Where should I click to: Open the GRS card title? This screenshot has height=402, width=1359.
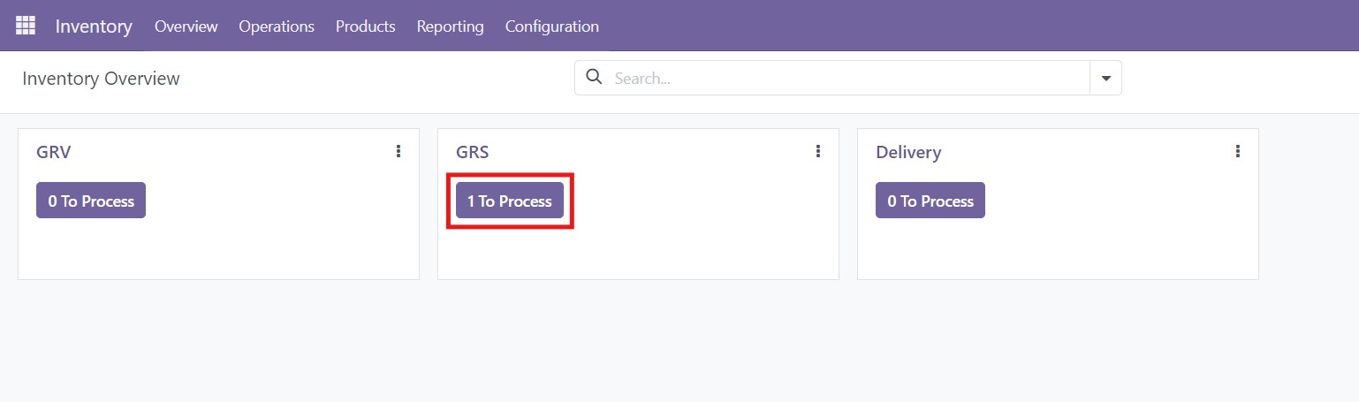[x=473, y=152]
